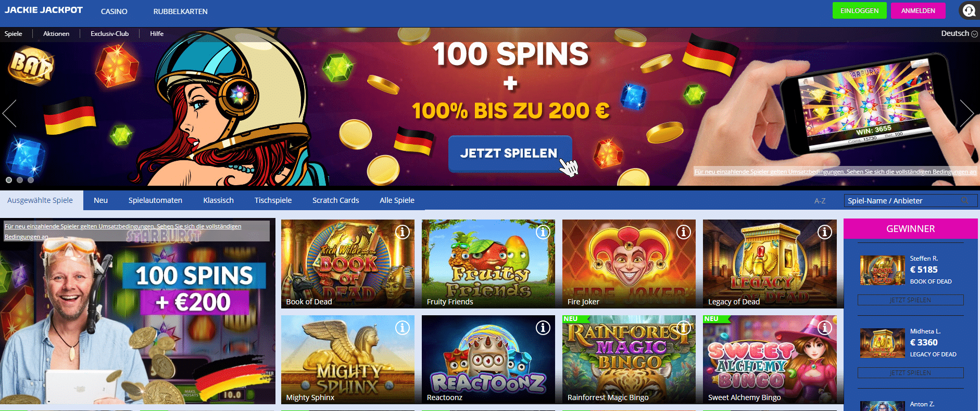Open the Tischspiele tab
This screenshot has width=980, height=411.
[273, 200]
